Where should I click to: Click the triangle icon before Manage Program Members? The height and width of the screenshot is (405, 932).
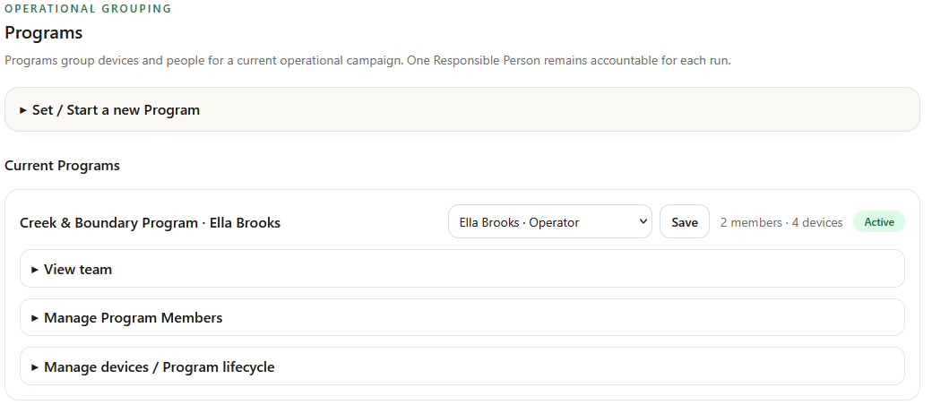tap(35, 318)
